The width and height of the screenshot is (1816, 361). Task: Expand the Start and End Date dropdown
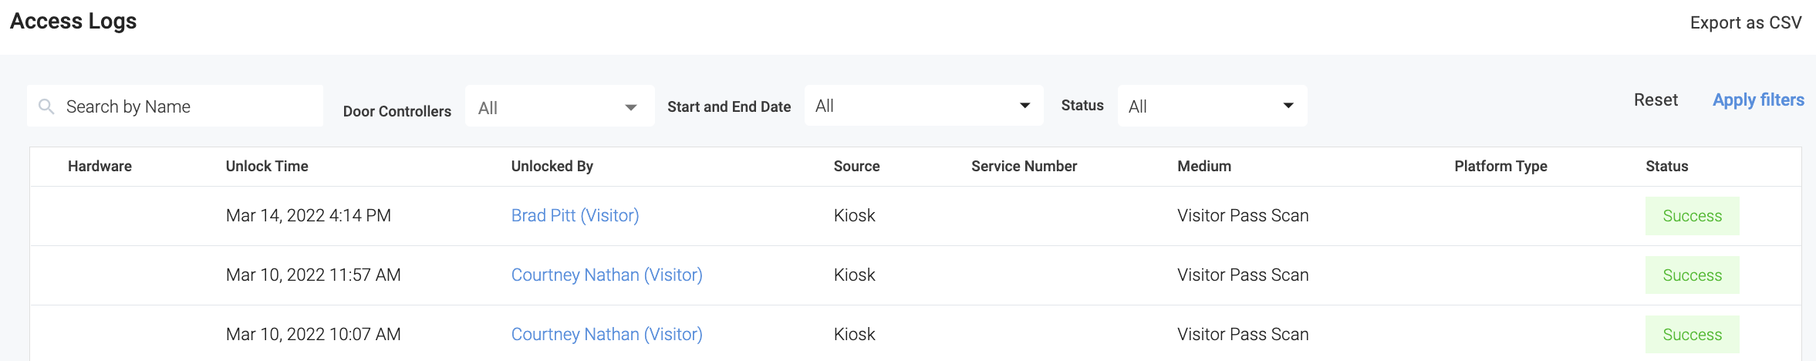pos(923,106)
